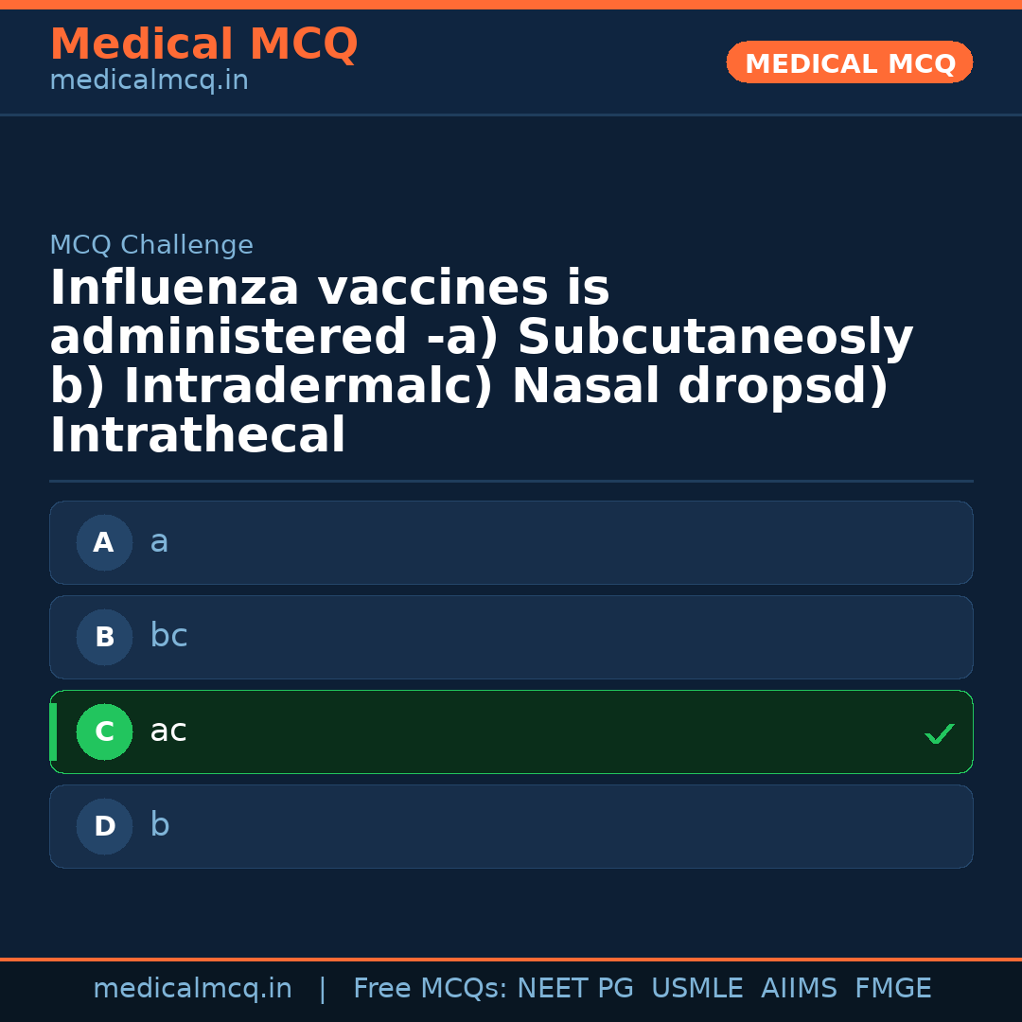Click the green highlight bar beside option C
1022x1022 pixels.
[53, 731]
